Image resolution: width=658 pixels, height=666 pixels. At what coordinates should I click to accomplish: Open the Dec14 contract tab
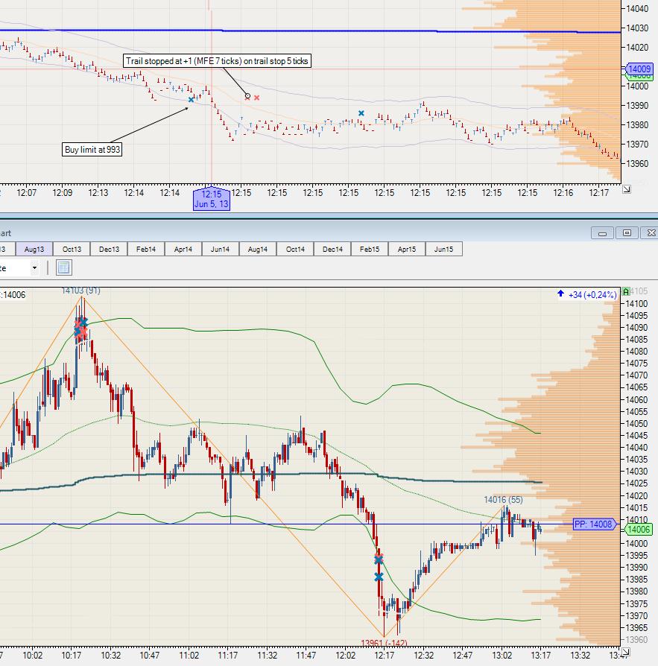332,250
